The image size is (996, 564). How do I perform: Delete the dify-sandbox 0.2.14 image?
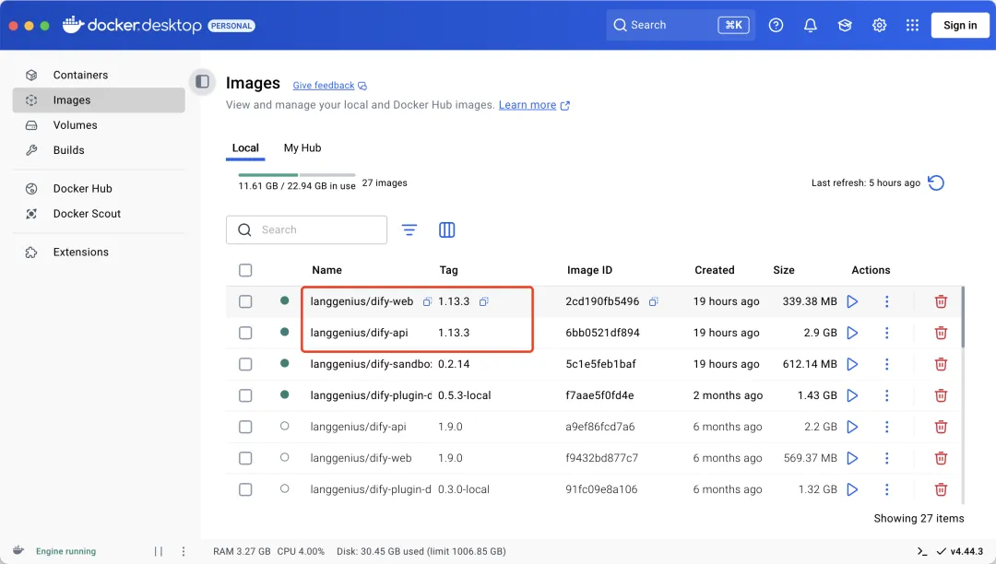941,364
